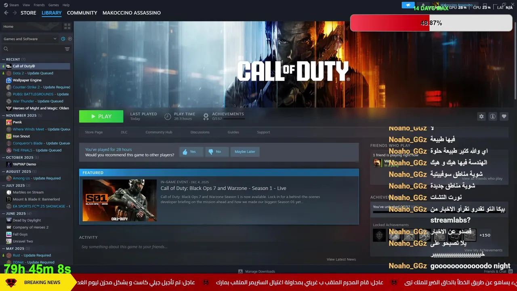Click the Manage Downloads icon
The image size is (517, 291).
240,271
